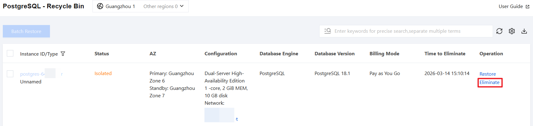Click the refresh list icon

[499, 31]
